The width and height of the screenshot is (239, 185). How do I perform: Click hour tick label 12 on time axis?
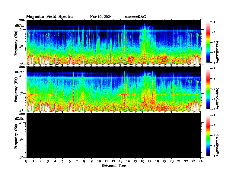pos(113,161)
